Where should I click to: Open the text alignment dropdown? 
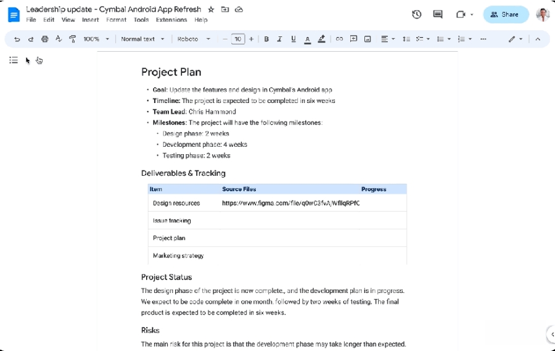(x=388, y=39)
